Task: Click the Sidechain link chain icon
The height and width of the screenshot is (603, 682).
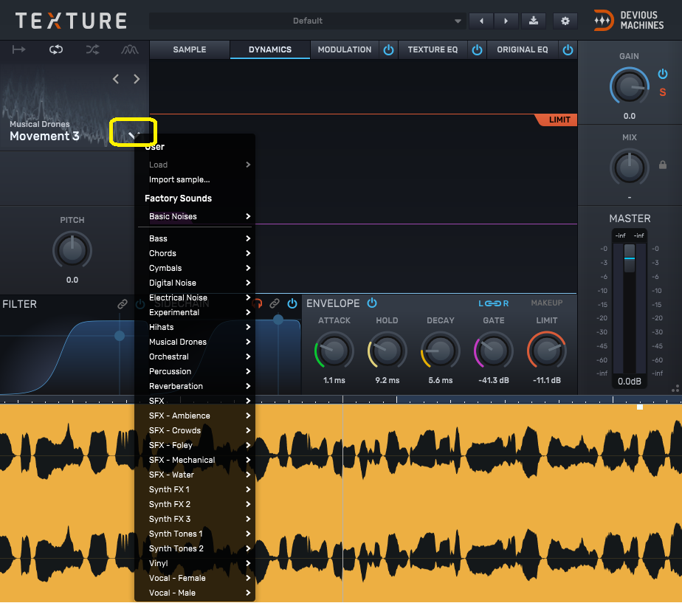Action: coord(275,303)
